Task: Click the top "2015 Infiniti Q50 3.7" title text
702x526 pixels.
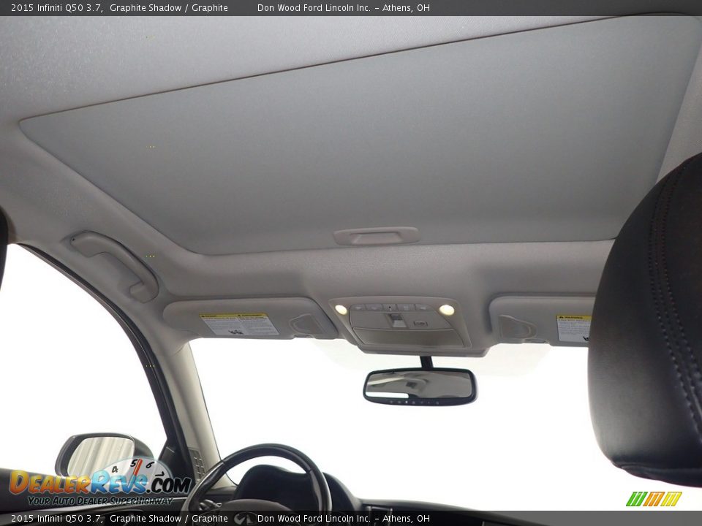Action: (x=56, y=8)
